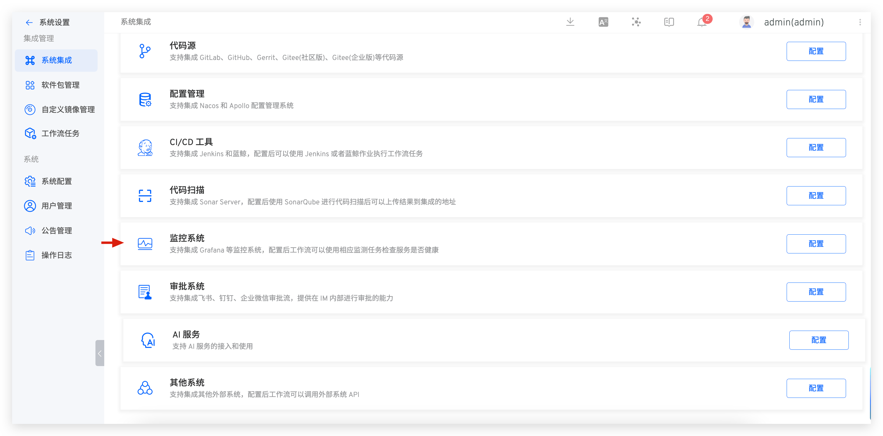Click the 代码扫描 title
This screenshot has height=436, width=883.
(187, 190)
